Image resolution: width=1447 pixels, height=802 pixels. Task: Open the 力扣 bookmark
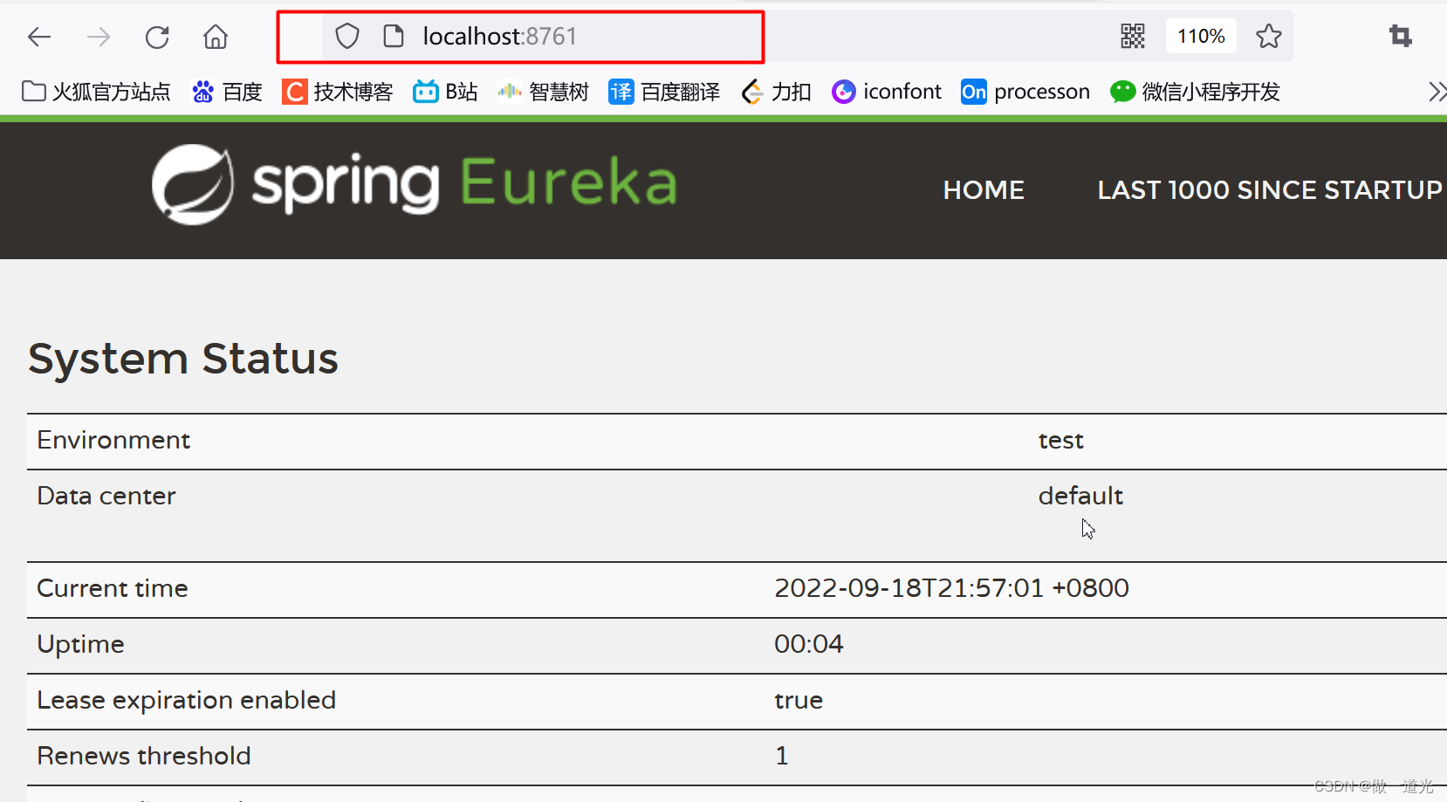(x=777, y=91)
